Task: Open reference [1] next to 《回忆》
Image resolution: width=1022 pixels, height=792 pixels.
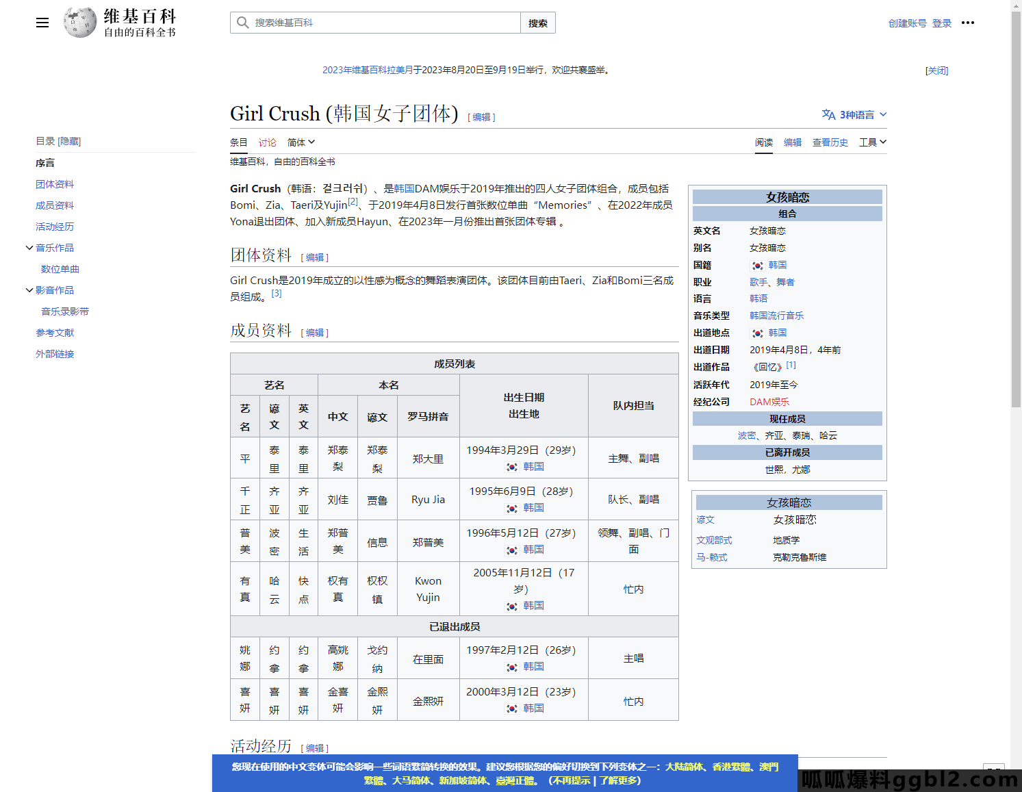Action: (791, 365)
